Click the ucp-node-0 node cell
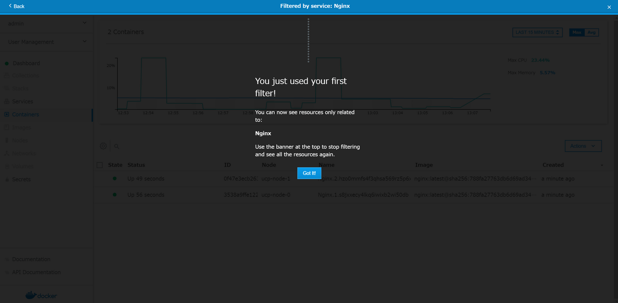Viewport: 618px width, 303px height. 276,195
